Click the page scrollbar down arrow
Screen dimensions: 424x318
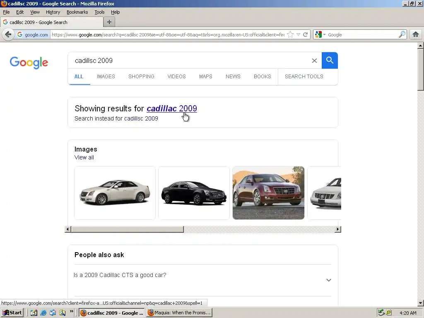pyautogui.click(x=421, y=304)
